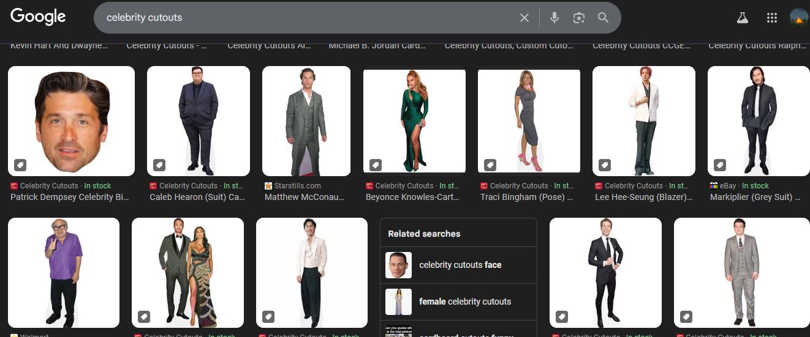Click Celebrity Cutouts favicon under Patrick Dempsey
This screenshot has width=810, height=337.
click(14, 186)
